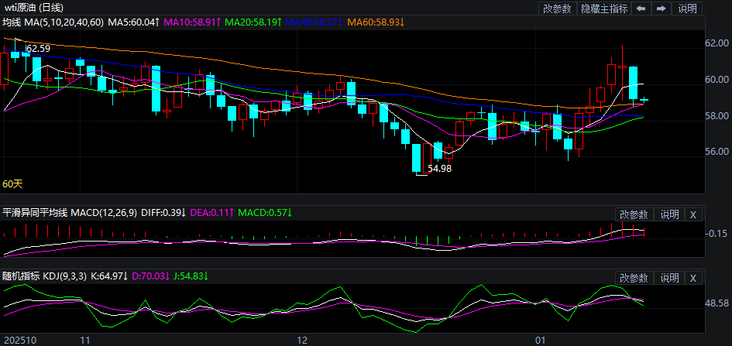The image size is (732, 346).
Task: Close the MACD indicator panel with X
Action: 693,214
